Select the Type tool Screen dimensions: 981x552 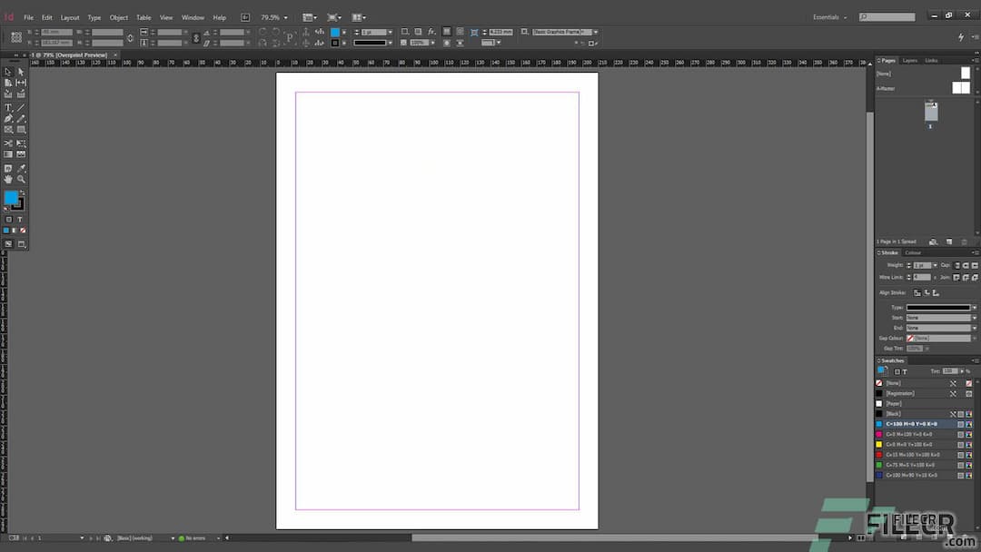tap(9, 107)
